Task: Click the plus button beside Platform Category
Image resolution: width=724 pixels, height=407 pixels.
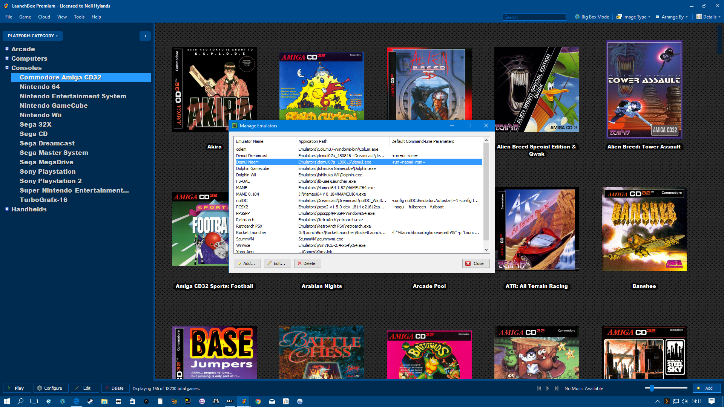Action: (145, 36)
